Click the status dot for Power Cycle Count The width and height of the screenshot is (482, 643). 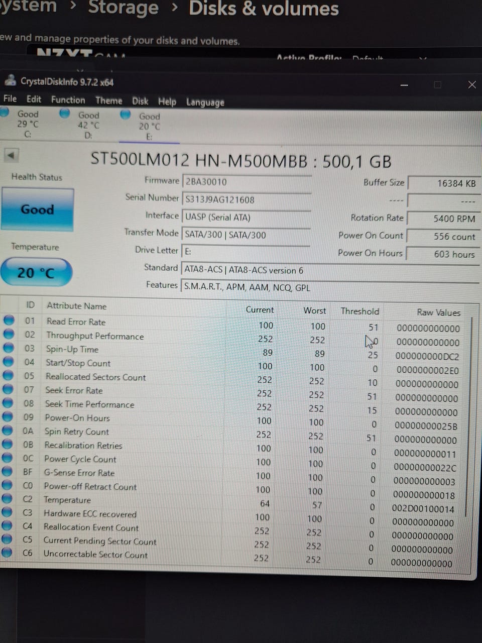tap(7, 458)
